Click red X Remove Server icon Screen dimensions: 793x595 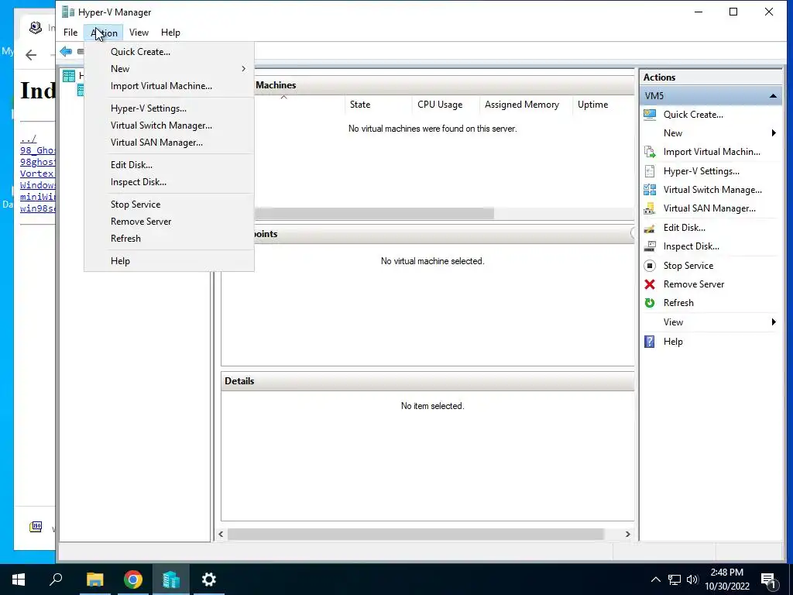tap(650, 284)
